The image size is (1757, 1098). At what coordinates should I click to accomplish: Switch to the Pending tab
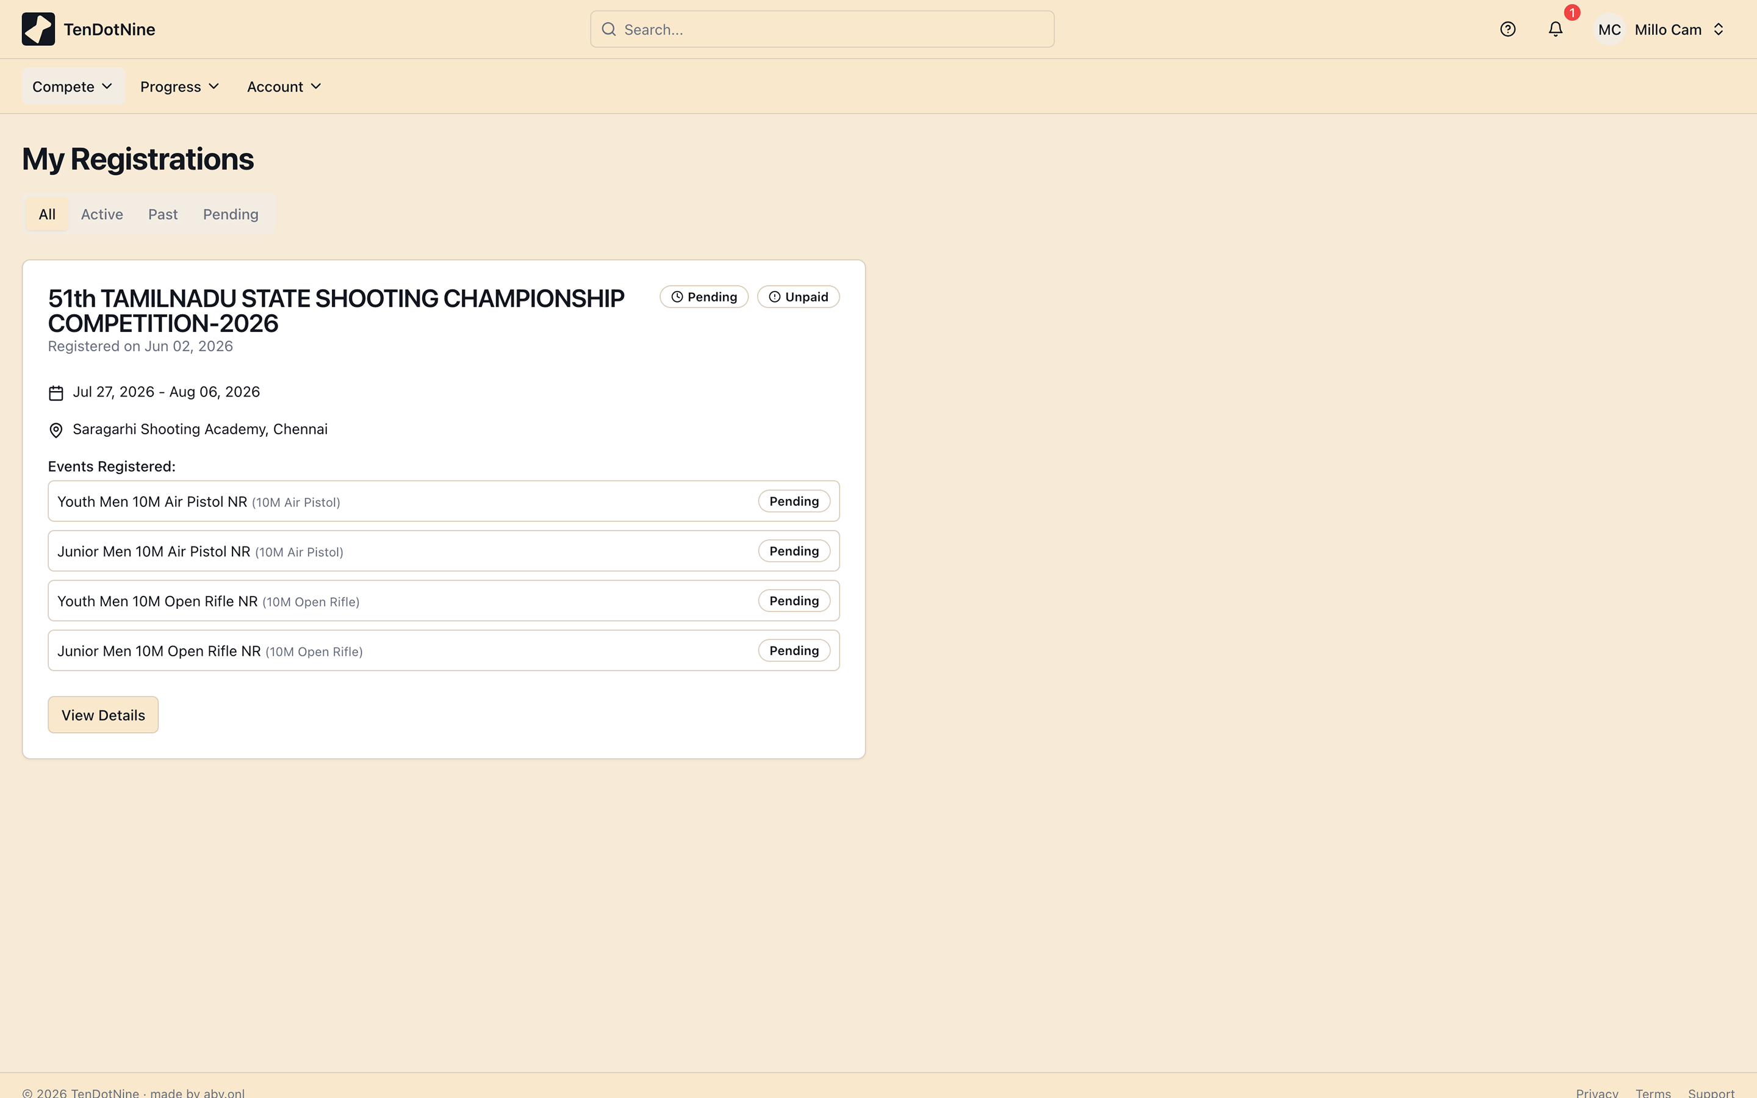point(231,214)
